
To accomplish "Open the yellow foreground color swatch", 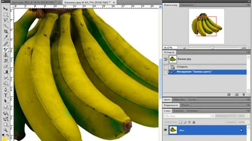I will click(4, 139).
